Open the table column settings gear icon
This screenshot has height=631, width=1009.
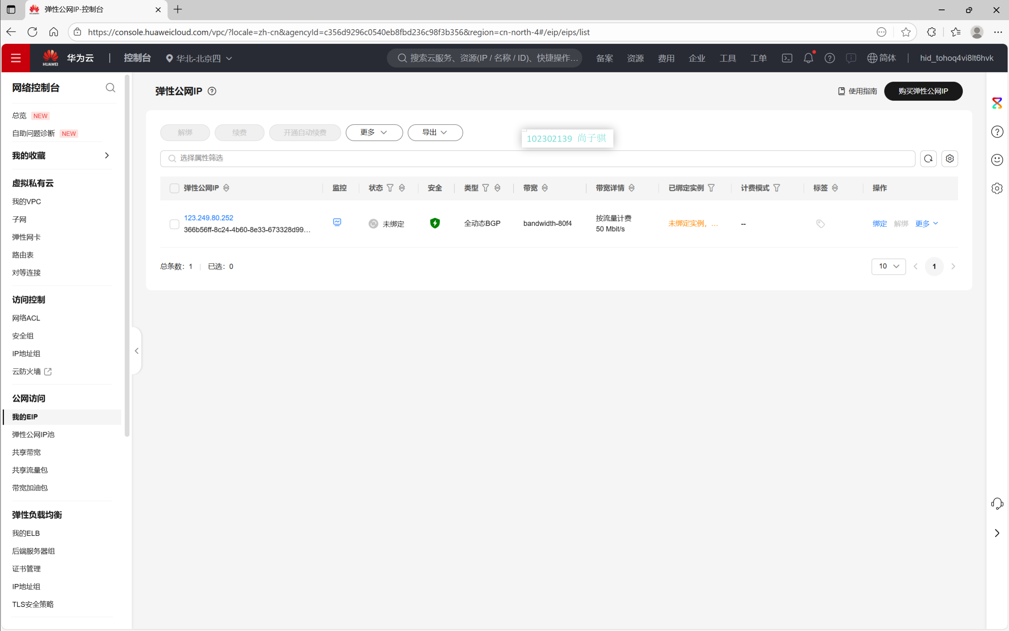click(949, 159)
